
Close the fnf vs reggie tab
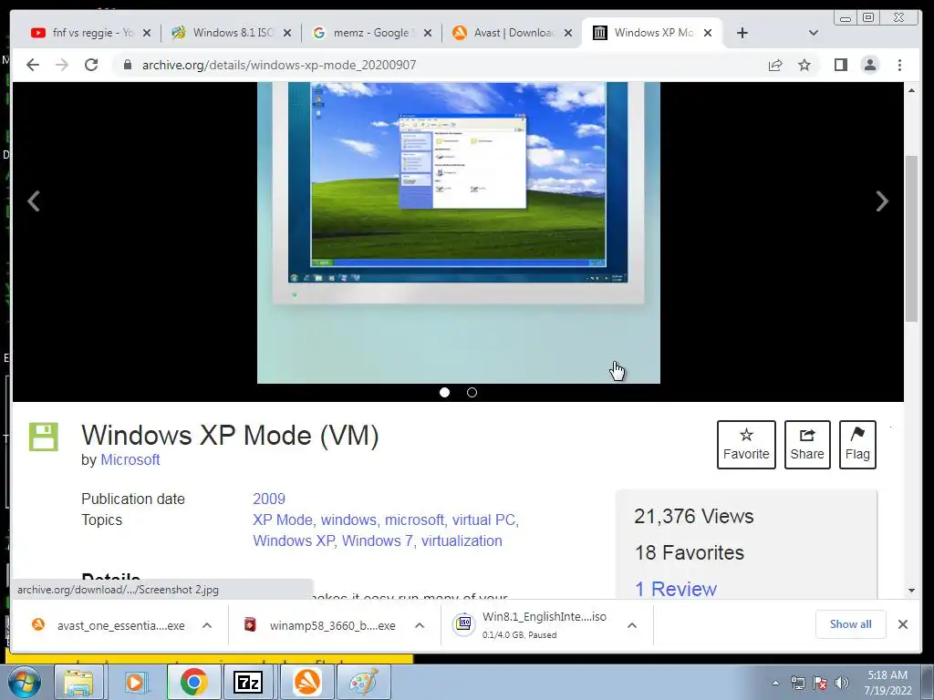[147, 33]
